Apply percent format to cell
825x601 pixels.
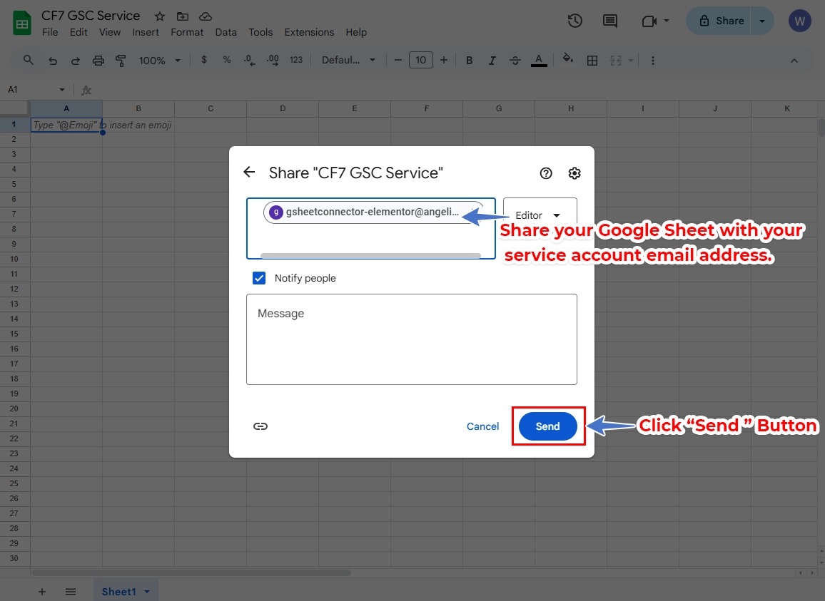[226, 60]
